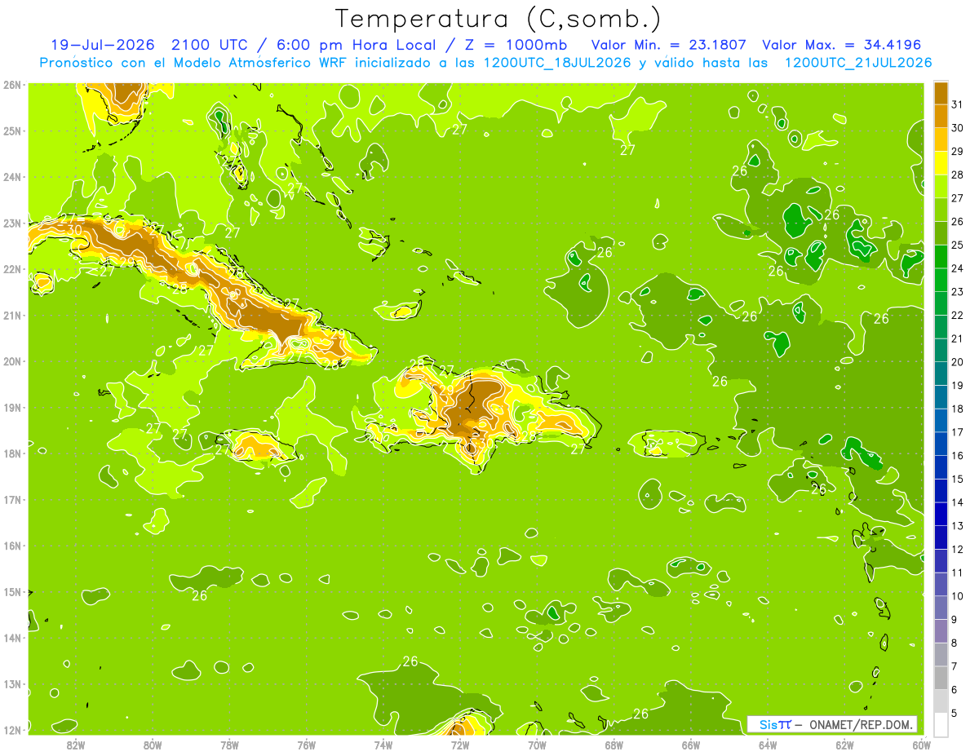The height and width of the screenshot is (756, 979).
Task: Click the latitude axis label "18N"
Action: coord(12,453)
